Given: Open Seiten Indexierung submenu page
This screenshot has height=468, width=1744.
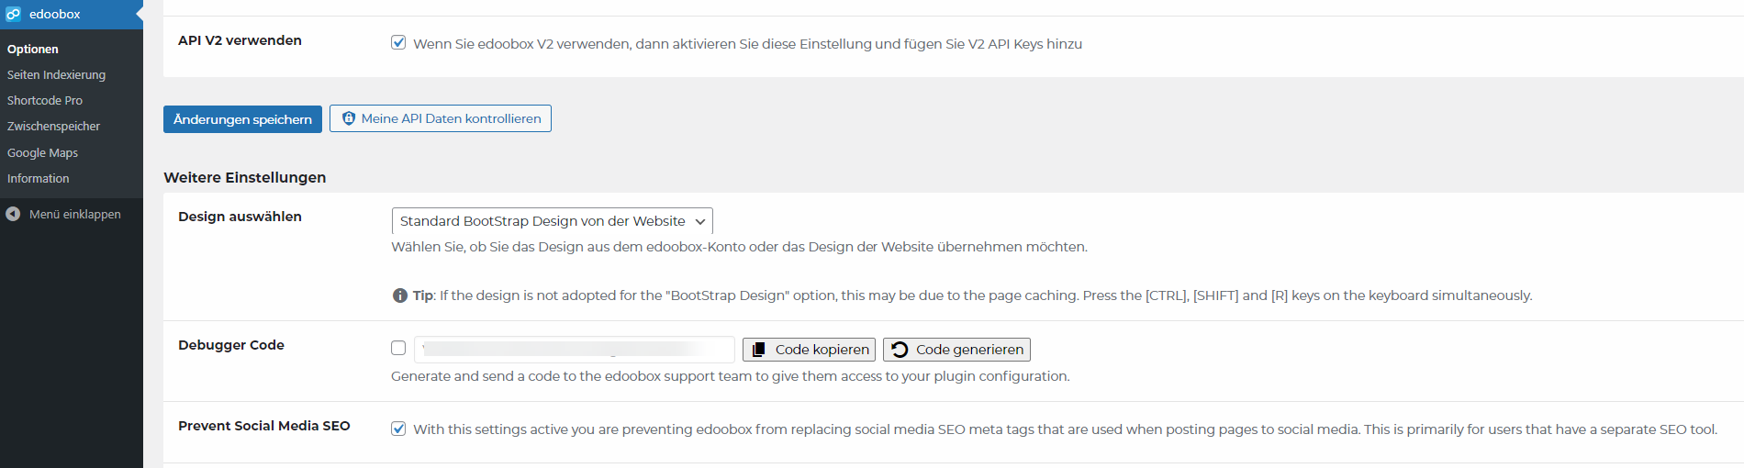Looking at the screenshot, I should [x=56, y=74].
